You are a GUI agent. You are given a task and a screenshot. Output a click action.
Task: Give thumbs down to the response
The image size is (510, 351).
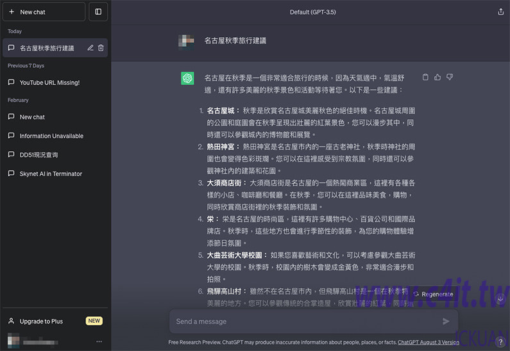point(450,78)
